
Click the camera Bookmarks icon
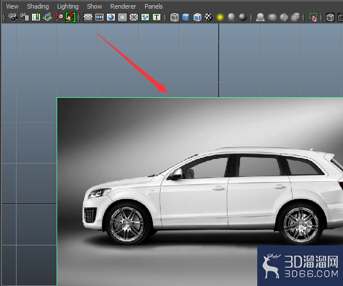[36, 17]
